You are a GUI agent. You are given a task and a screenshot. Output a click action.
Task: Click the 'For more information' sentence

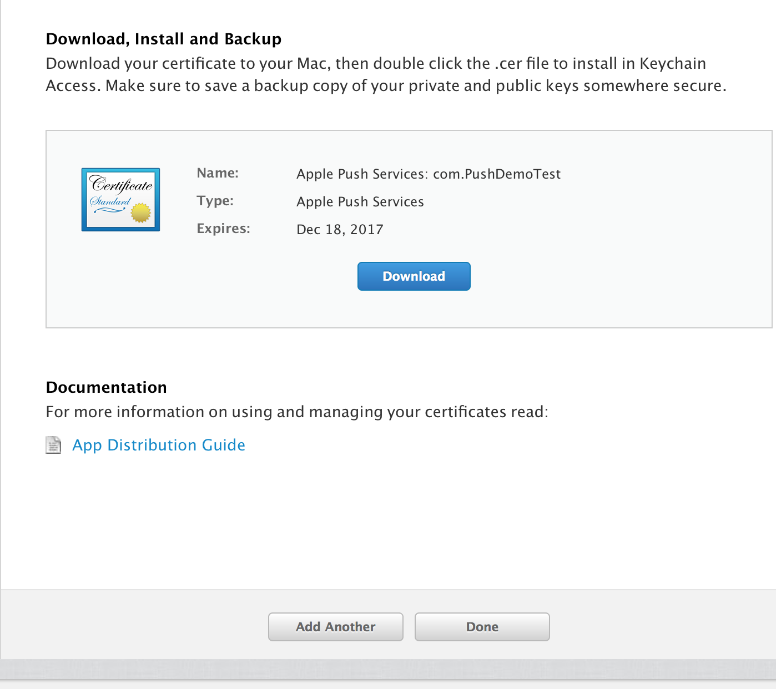296,412
